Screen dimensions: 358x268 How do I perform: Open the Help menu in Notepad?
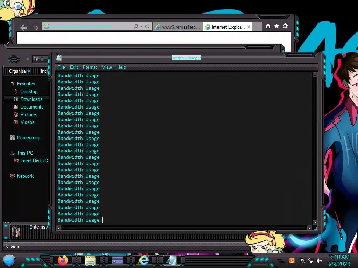tap(121, 67)
